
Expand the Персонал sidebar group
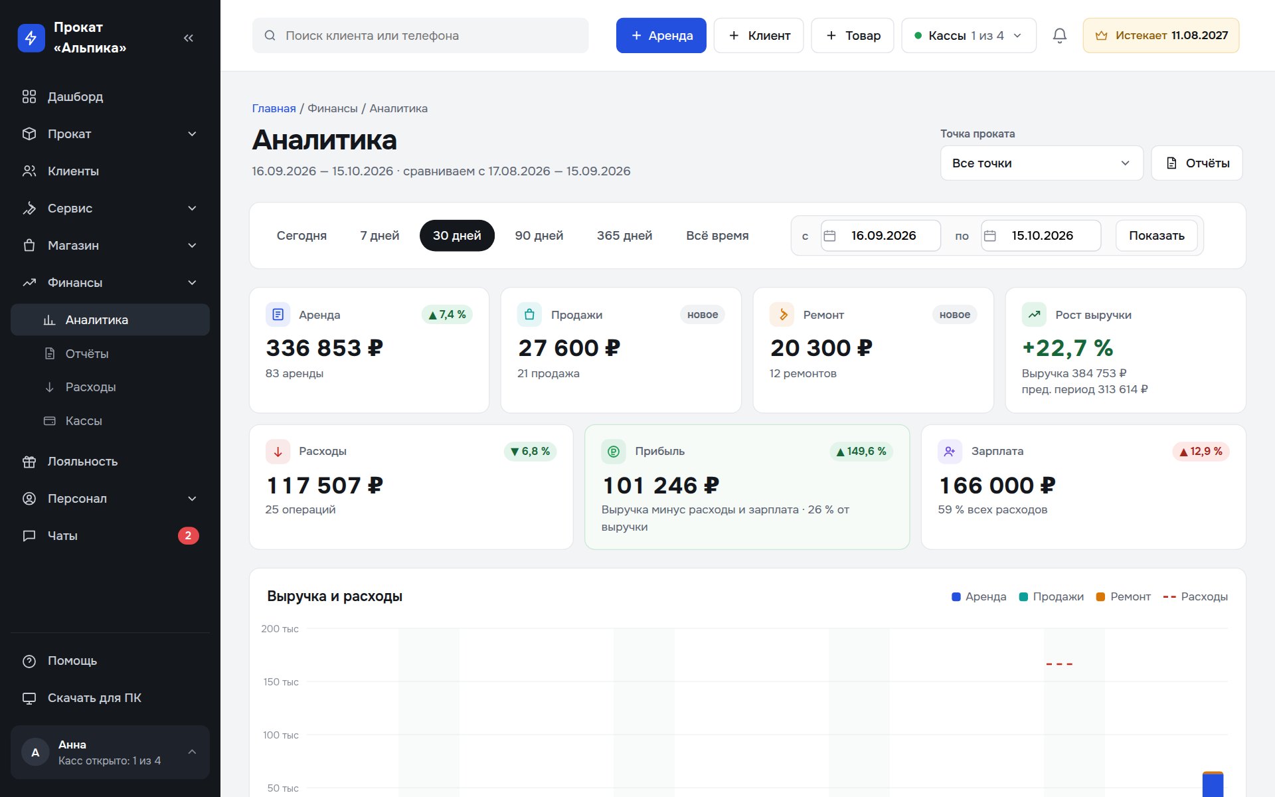[110, 499]
